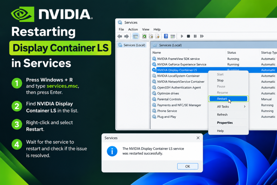Viewport: 277px width, 185px height.
Task: Click OK in the Services dialog
Action: pos(188,166)
